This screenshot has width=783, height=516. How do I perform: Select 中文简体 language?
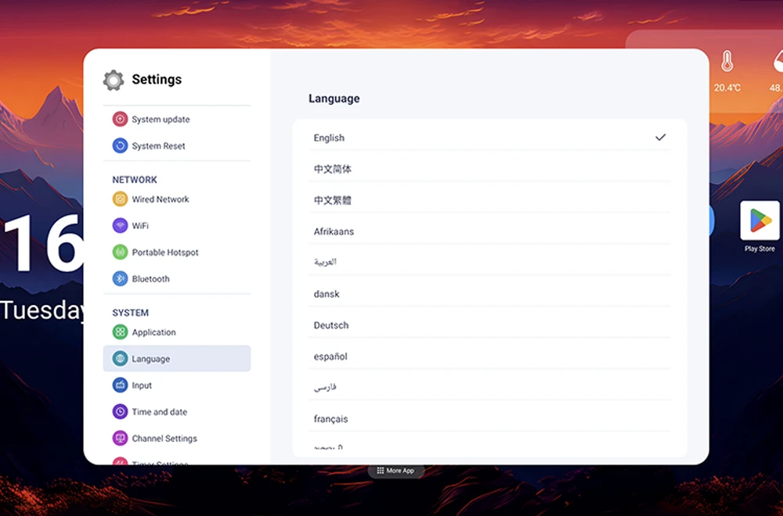pos(489,169)
